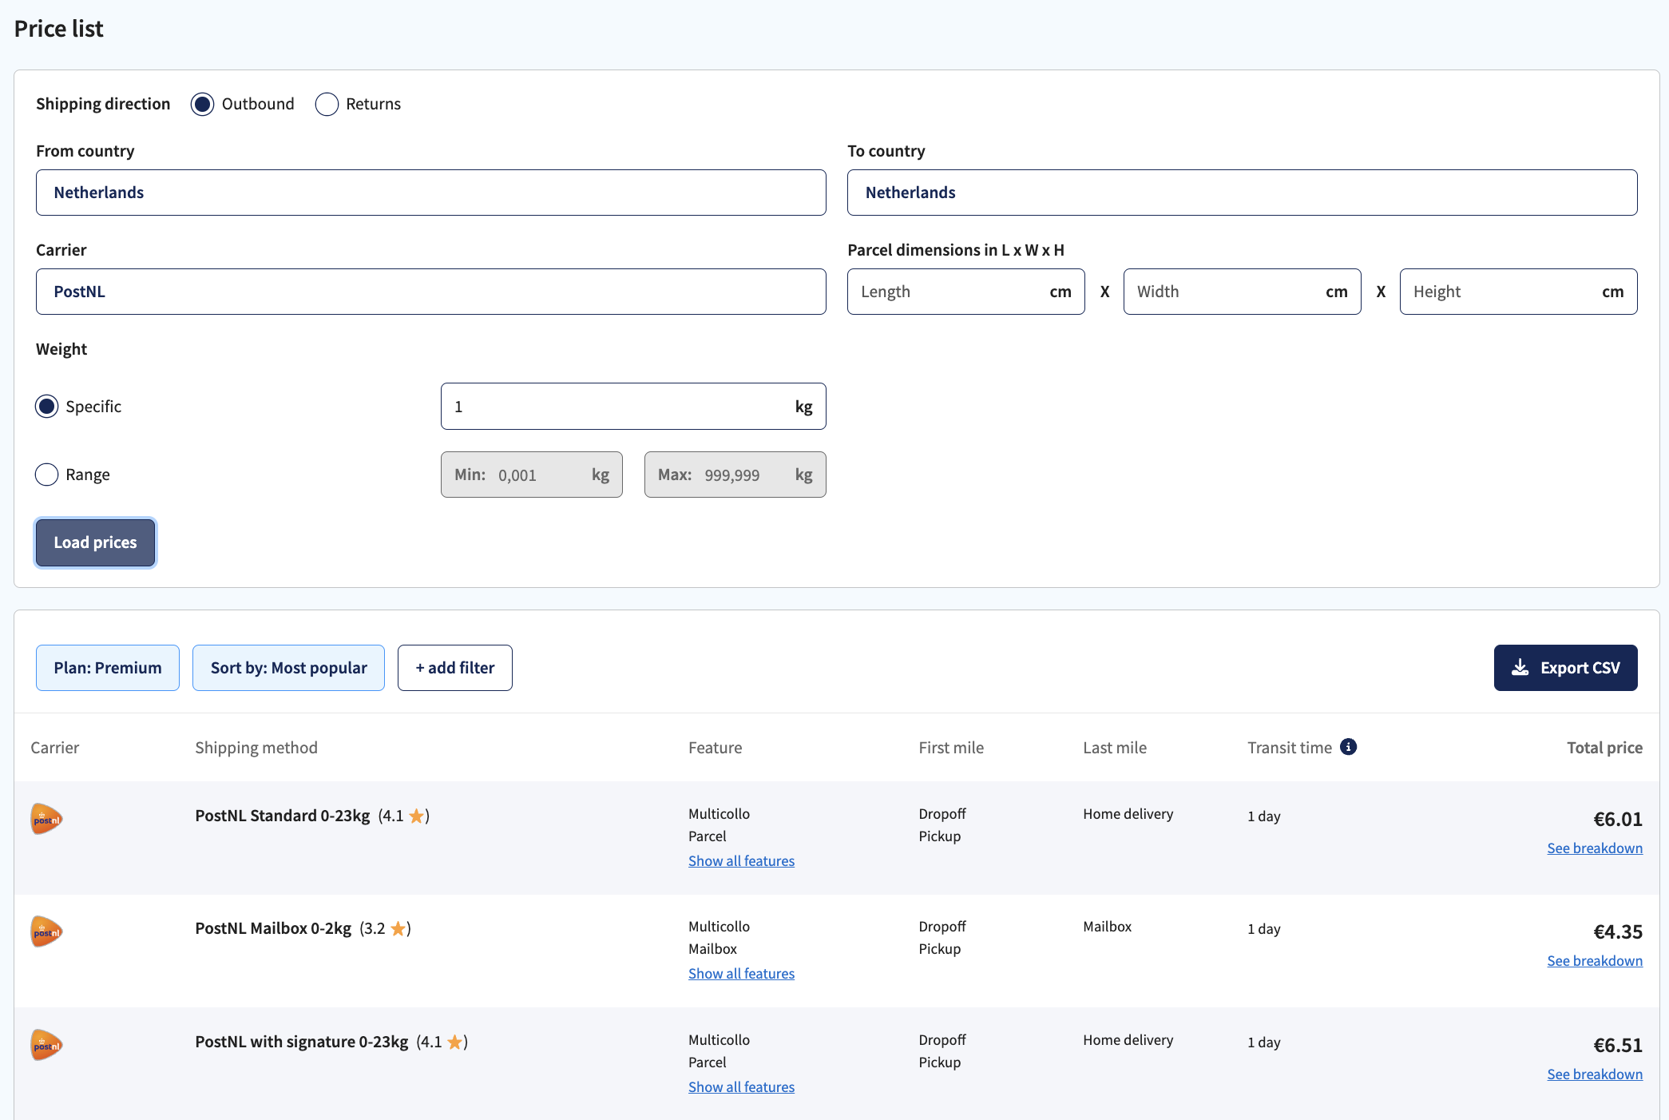See breakdown for the €6.01 price
The image size is (1669, 1120).
pos(1595,848)
